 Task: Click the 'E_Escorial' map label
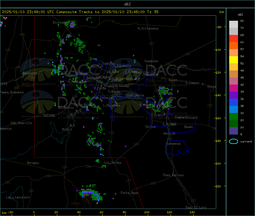point(105,98)
